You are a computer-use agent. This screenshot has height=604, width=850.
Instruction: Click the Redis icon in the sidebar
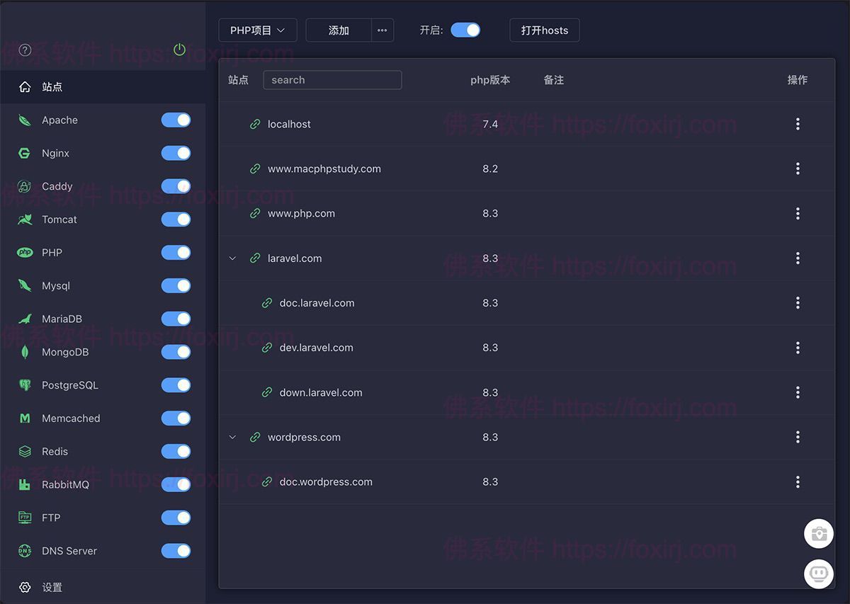[24, 451]
